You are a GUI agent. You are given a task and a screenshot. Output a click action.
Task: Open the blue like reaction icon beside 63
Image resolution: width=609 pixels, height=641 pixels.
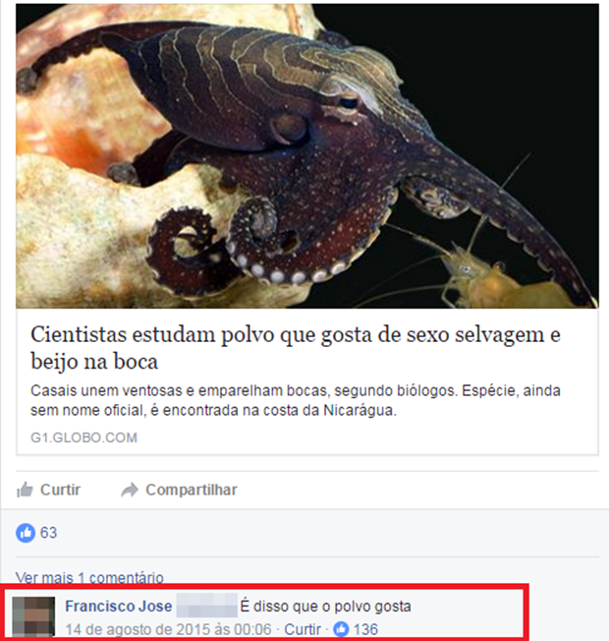pos(26,533)
